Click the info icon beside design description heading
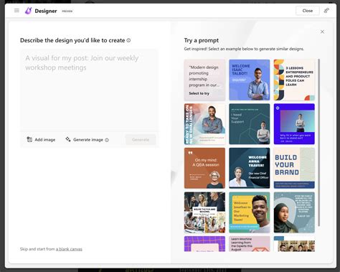 tap(128, 40)
